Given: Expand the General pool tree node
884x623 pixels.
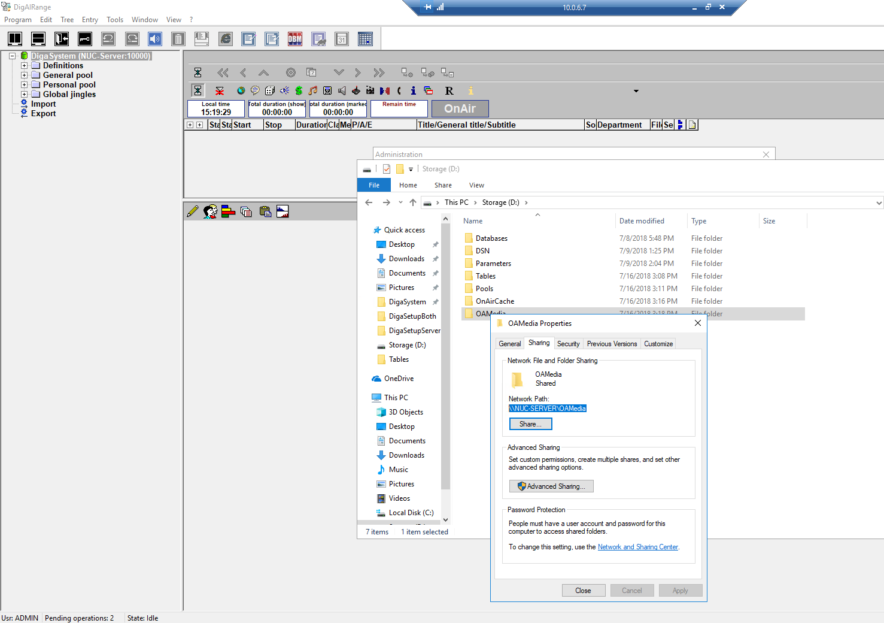Looking at the screenshot, I should [x=24, y=75].
